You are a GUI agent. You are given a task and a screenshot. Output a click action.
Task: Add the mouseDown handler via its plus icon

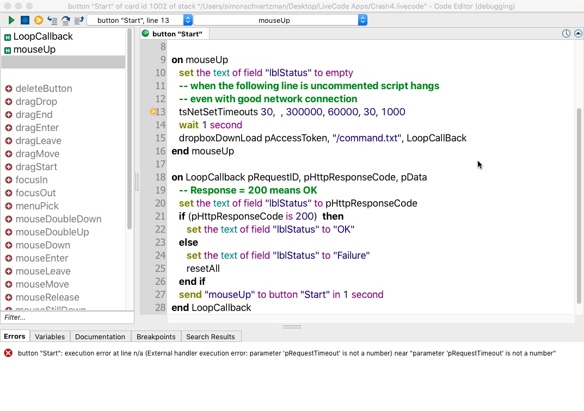[x=9, y=245]
